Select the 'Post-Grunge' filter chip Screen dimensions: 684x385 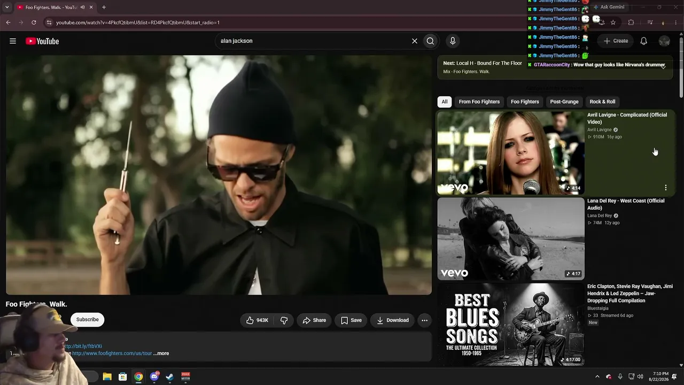(x=564, y=102)
